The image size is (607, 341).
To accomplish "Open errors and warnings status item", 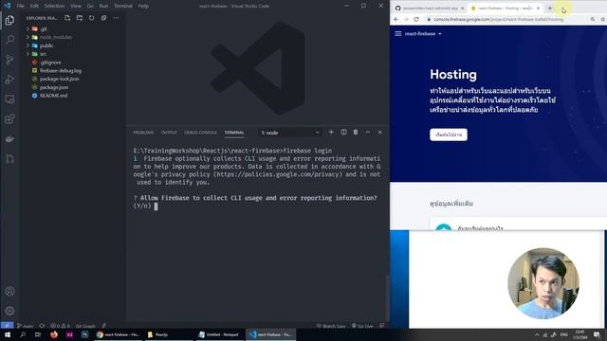I will [x=61, y=326].
